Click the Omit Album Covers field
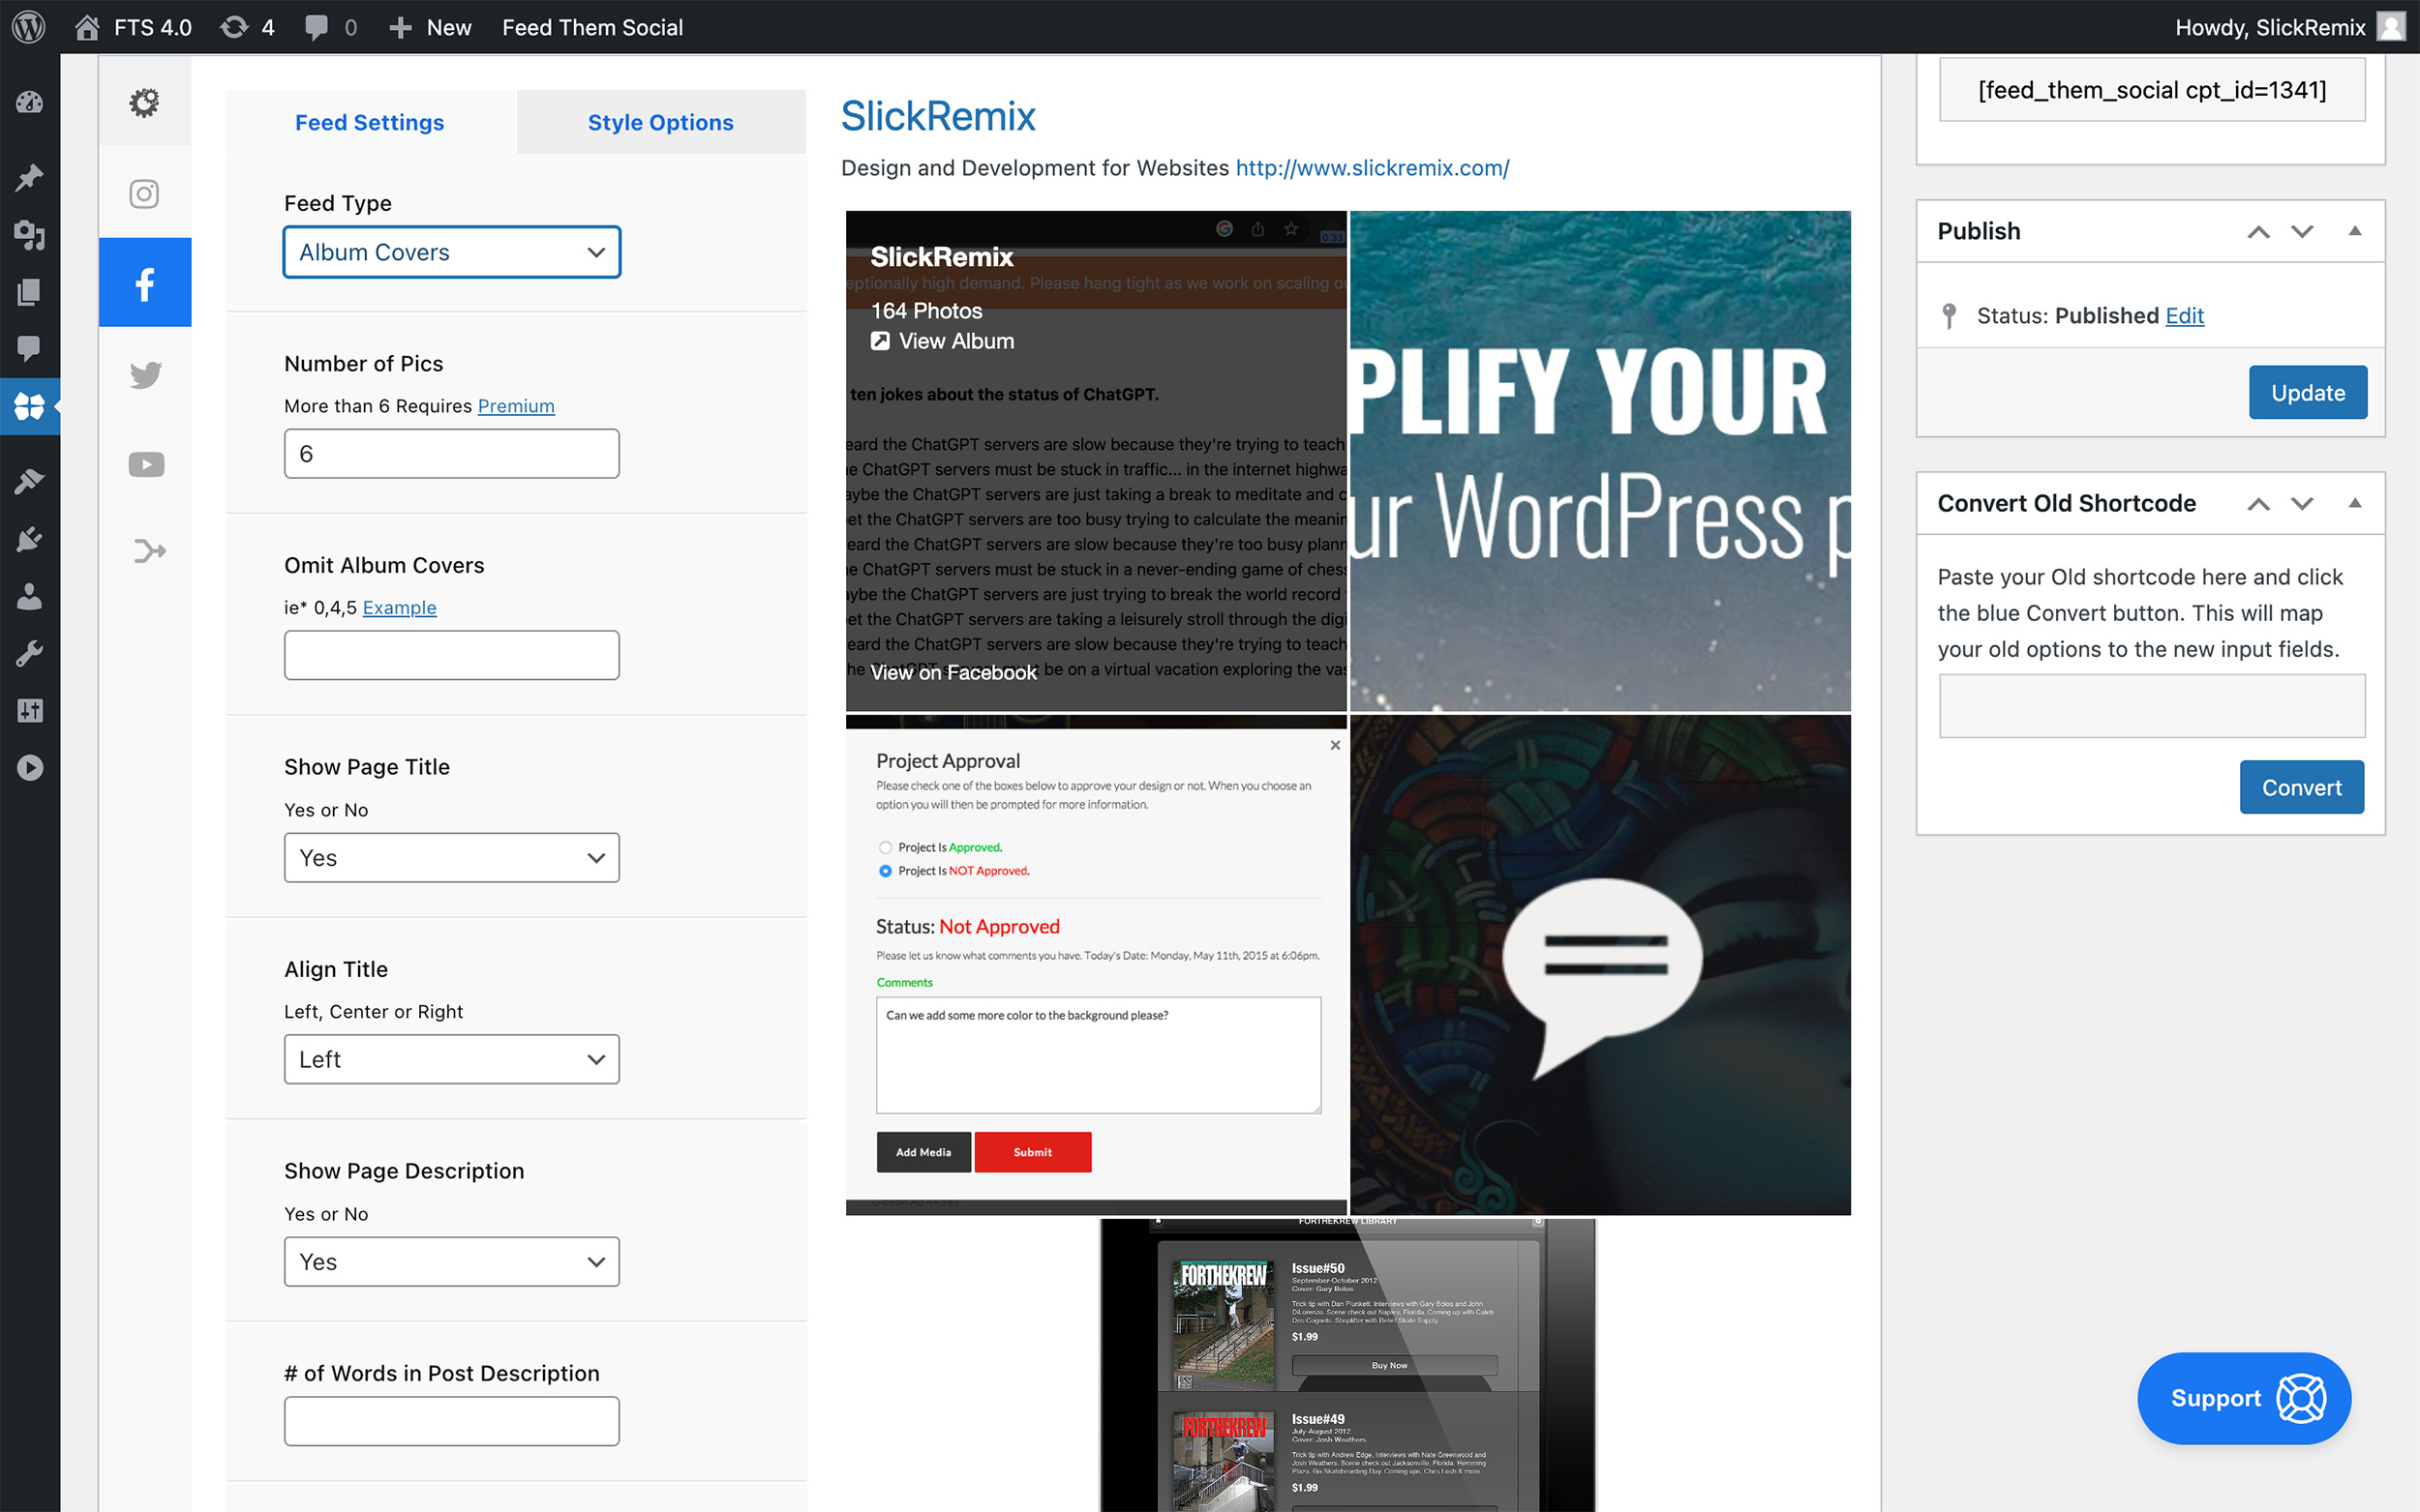Viewport: 2420px width, 1512px height. (x=451, y=655)
